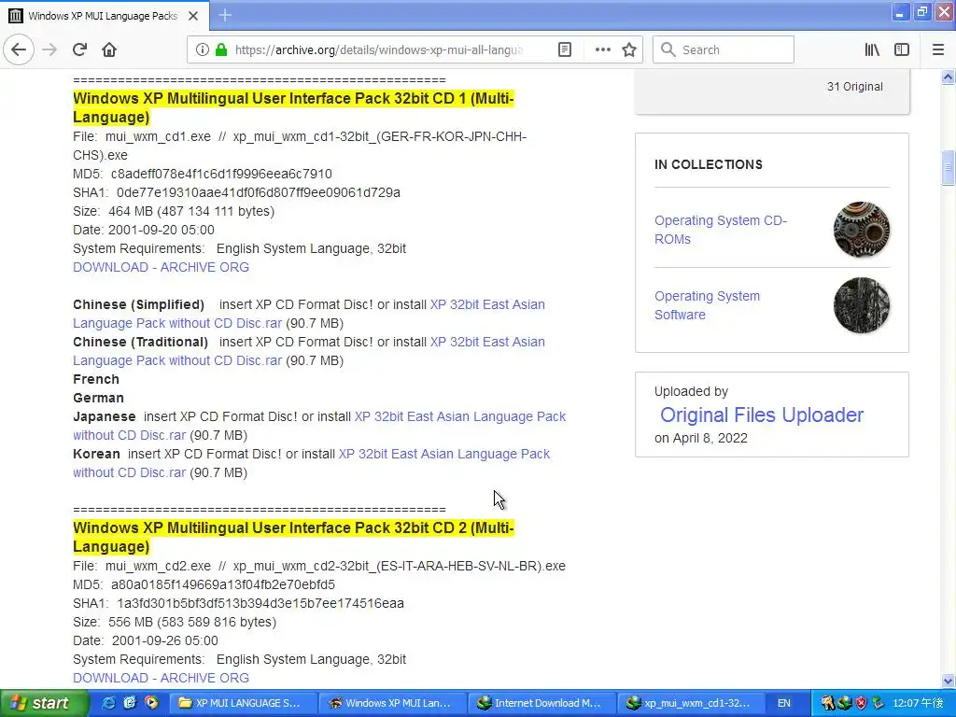Image resolution: width=956 pixels, height=717 pixels.
Task: Bookmark this page with the star
Action: (x=629, y=49)
